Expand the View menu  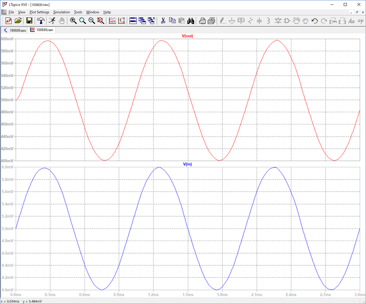21,12
